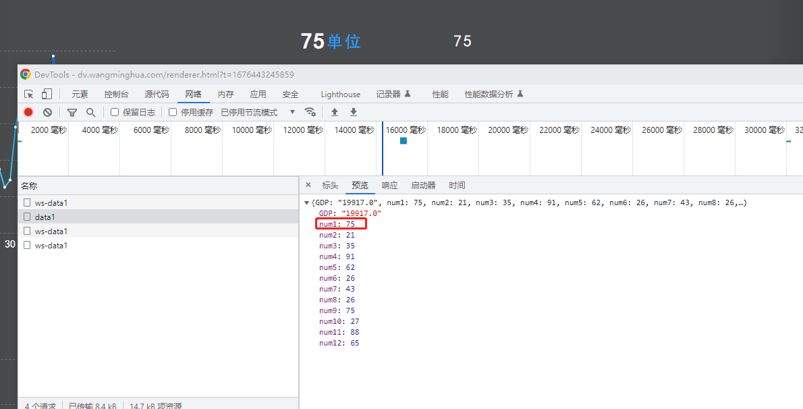Viewport: 803px width, 409px height.
Task: Click the clear network log icon
Action: (46, 112)
